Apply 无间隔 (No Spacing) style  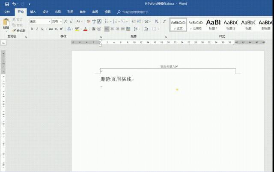(196, 25)
